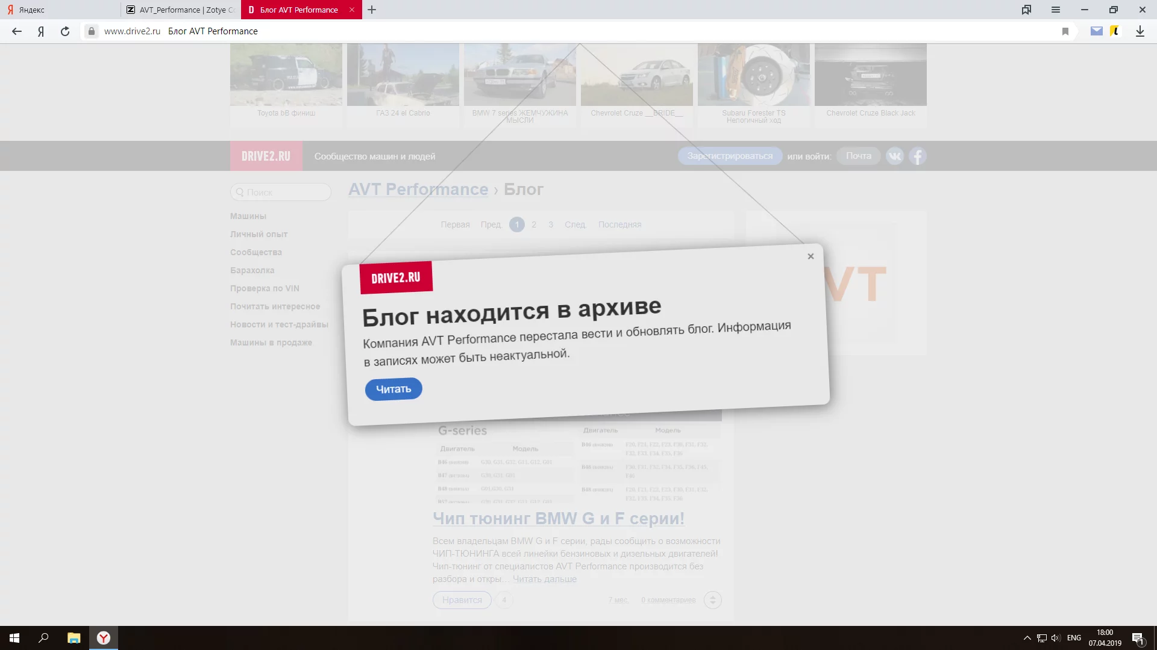
Task: Switch to the AVT_Performance Zotye tab
Action: click(x=181, y=10)
